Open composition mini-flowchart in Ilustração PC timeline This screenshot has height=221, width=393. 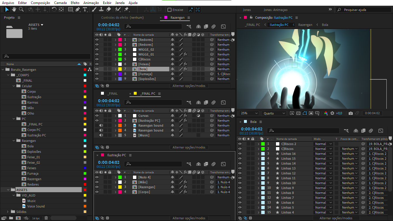pos(189,164)
